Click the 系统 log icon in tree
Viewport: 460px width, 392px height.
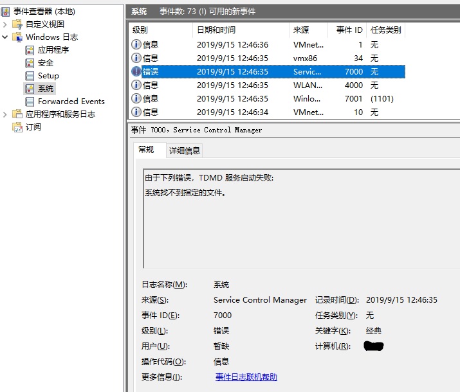point(30,89)
